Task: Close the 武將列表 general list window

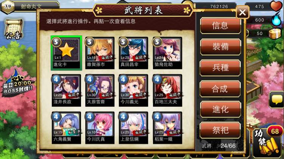Action: tap(242, 12)
